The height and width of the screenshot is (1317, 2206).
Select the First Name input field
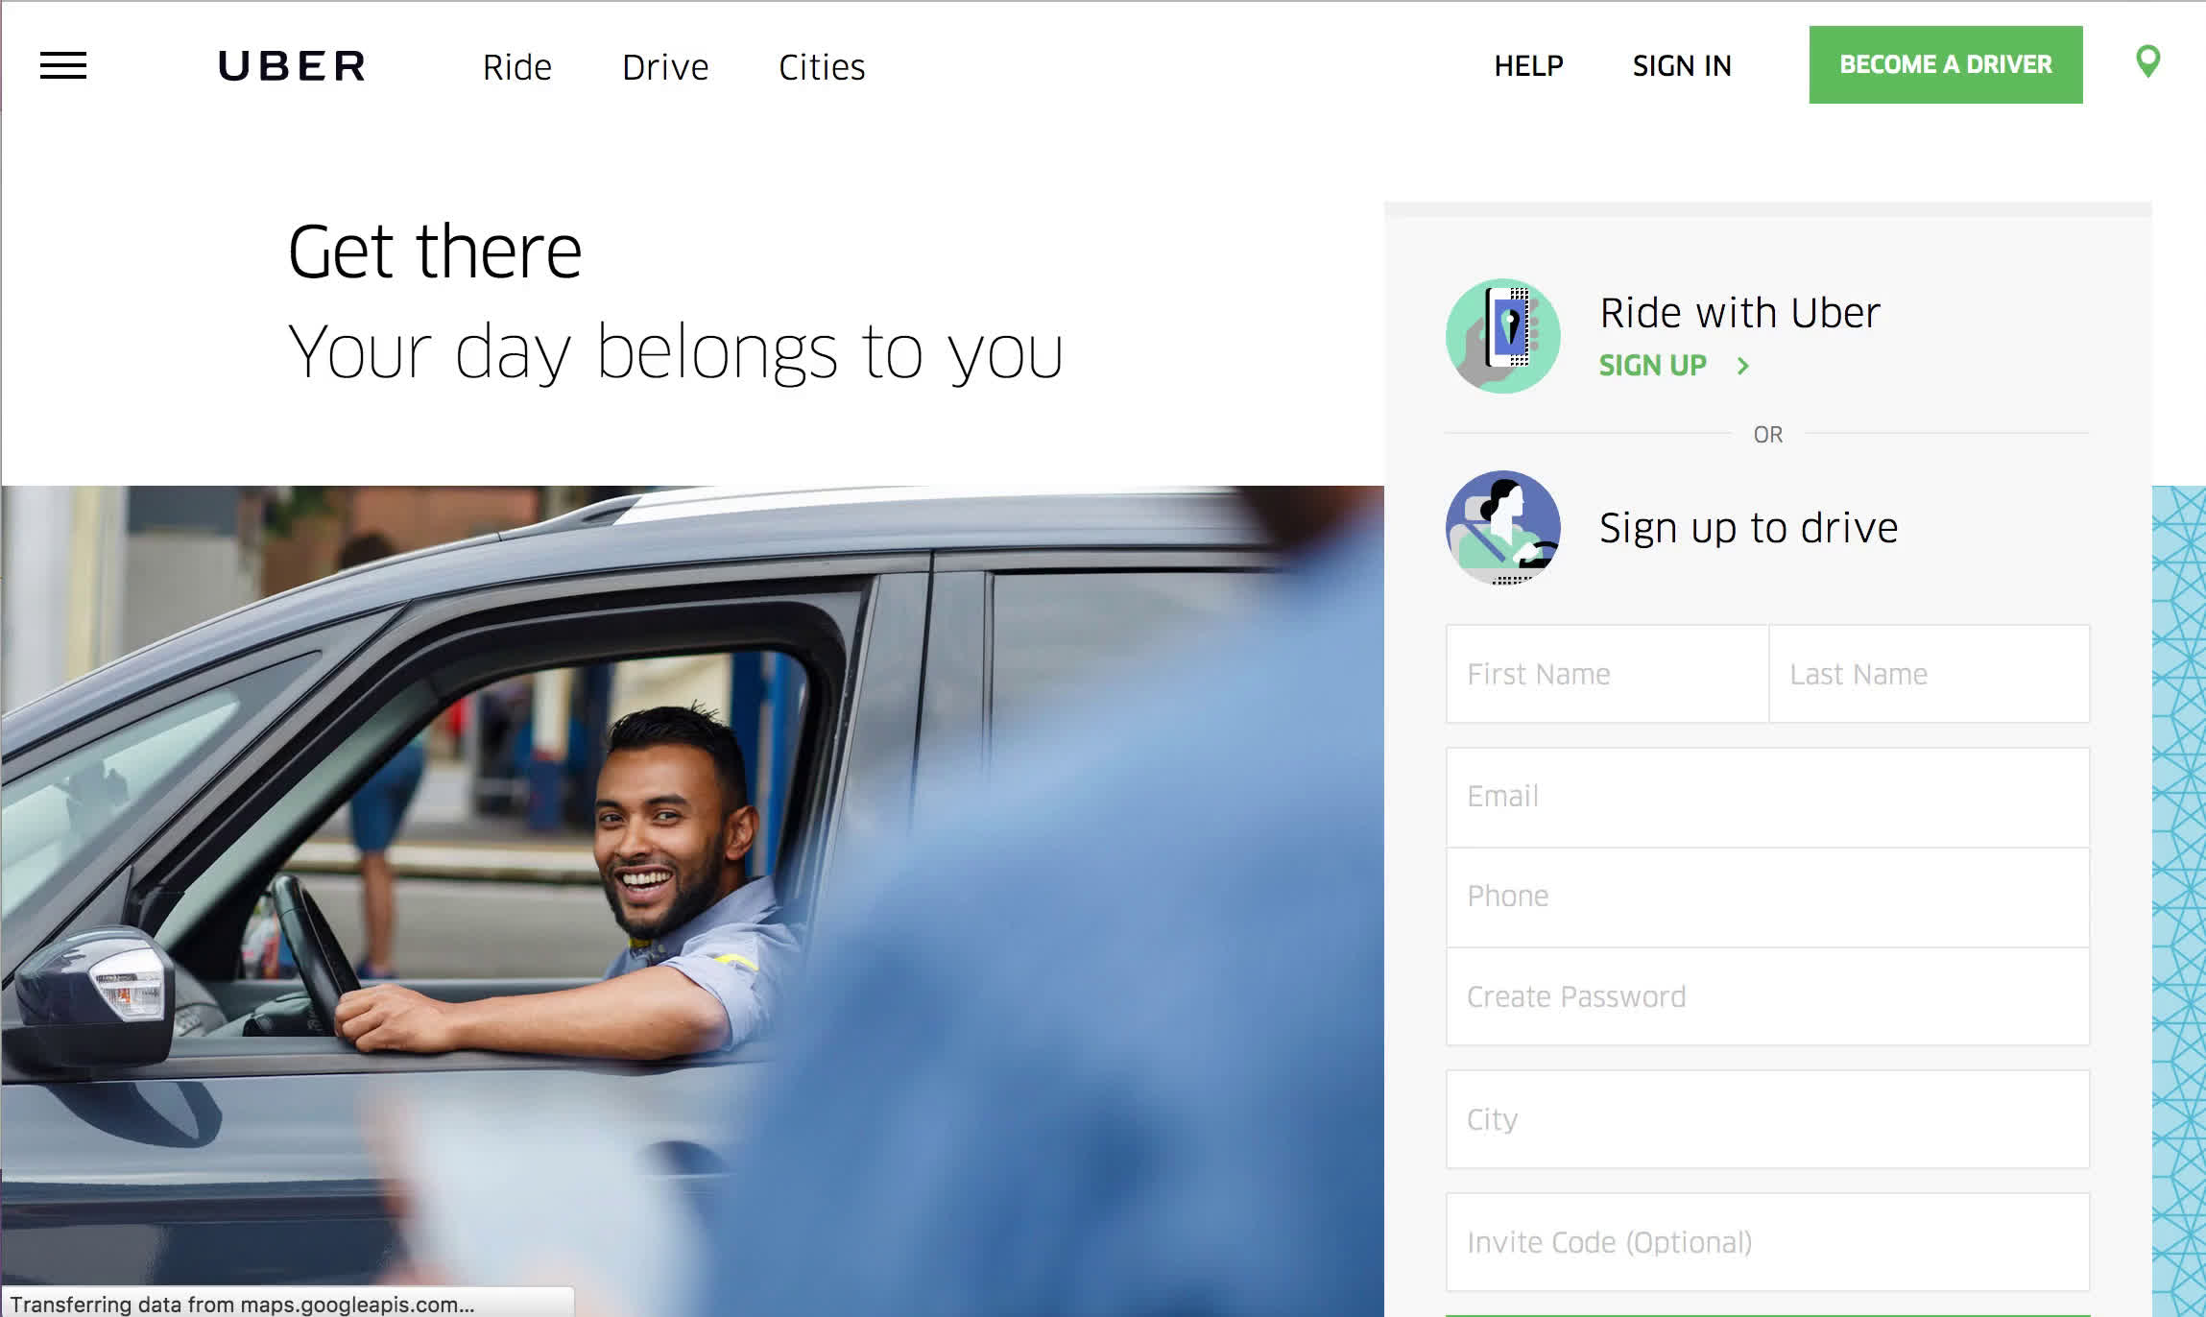1605,673
